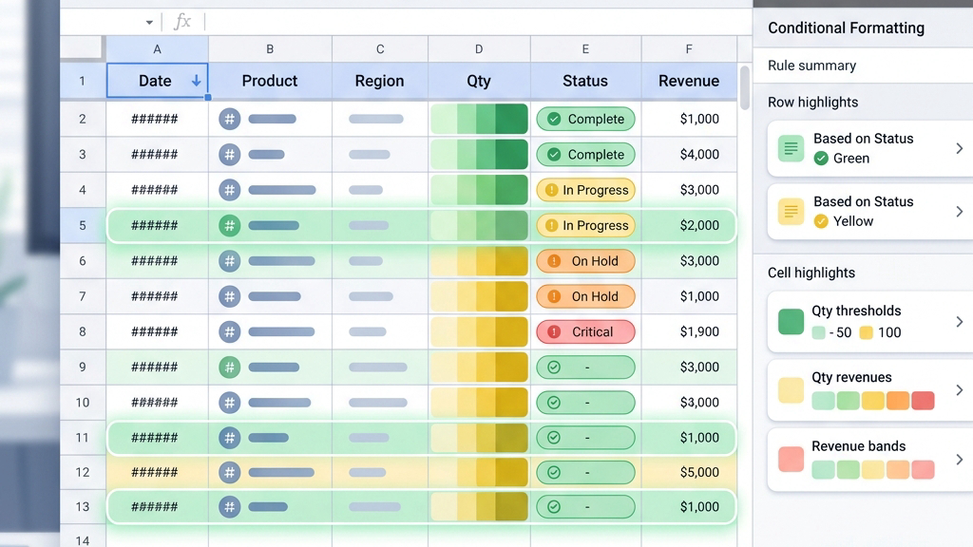The width and height of the screenshot is (973, 547).
Task: Toggle the checkmark in row 2 Complete status
Action: point(554,119)
